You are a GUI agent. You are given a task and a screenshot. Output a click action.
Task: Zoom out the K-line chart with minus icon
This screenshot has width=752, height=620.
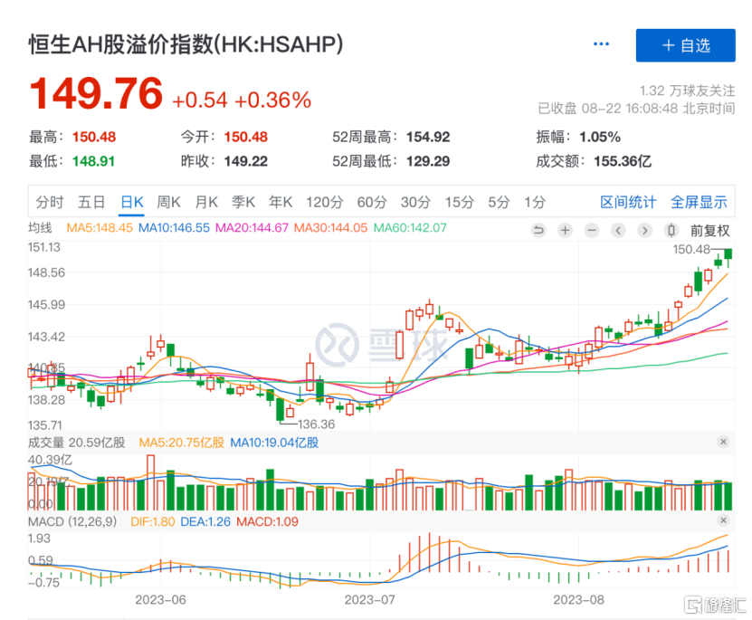coord(592,231)
